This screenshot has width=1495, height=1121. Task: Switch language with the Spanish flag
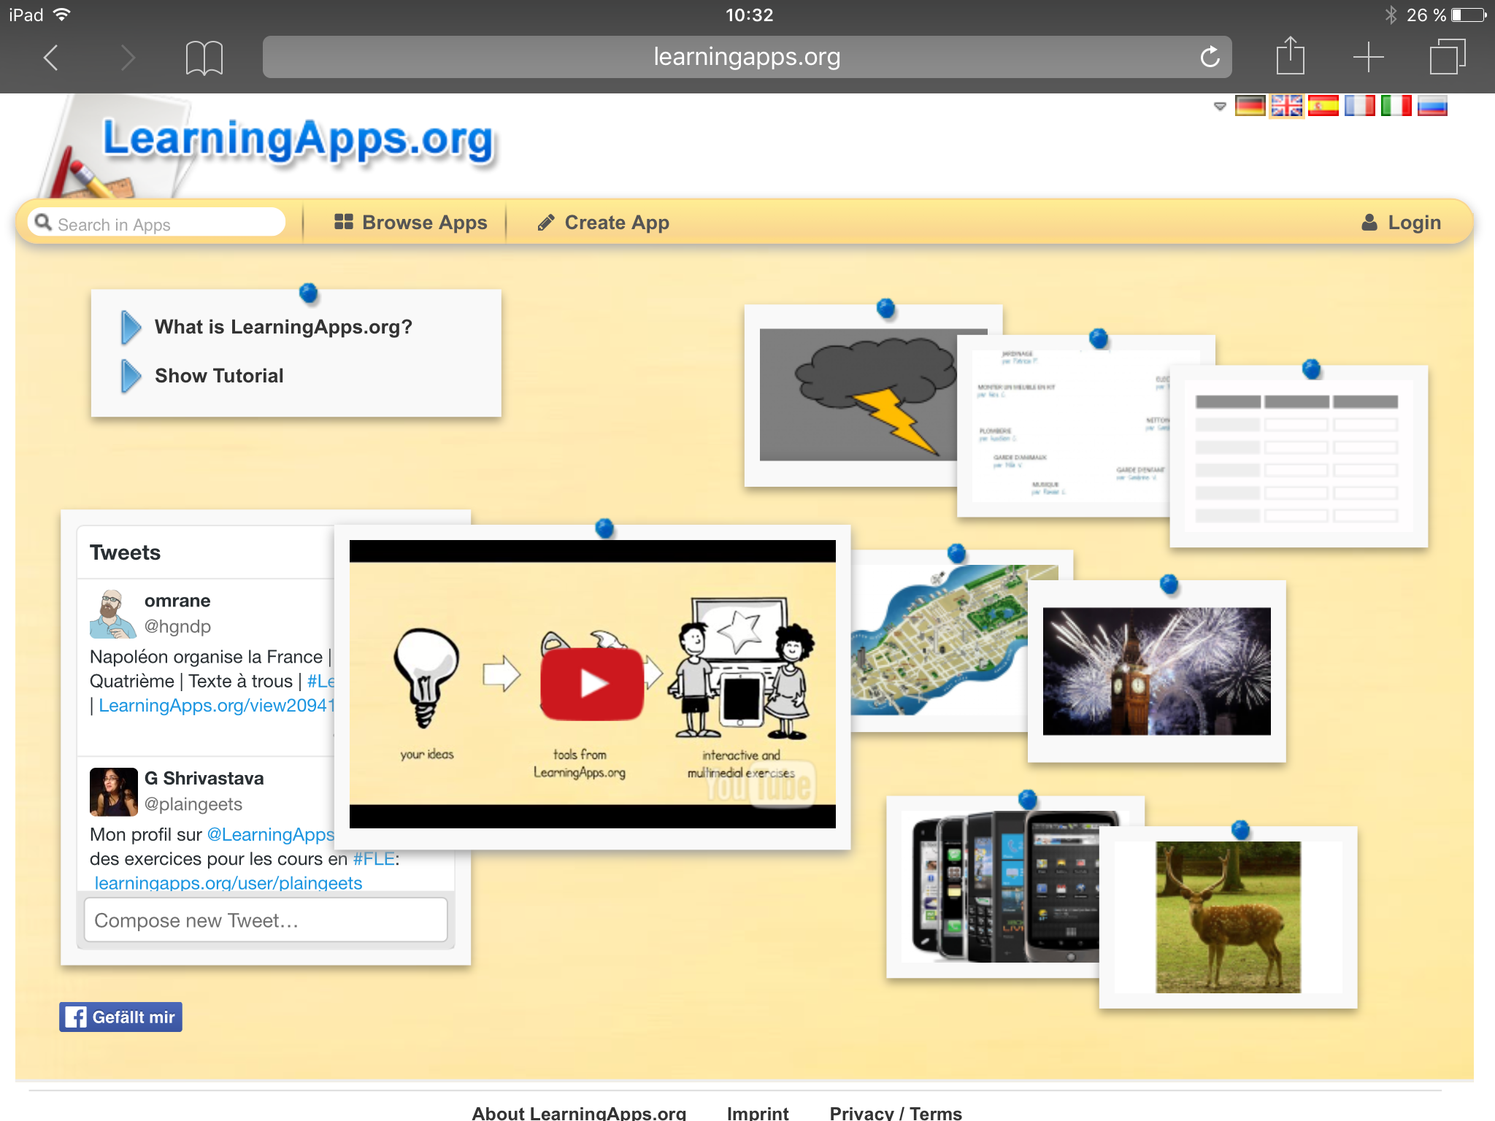pos(1323,107)
